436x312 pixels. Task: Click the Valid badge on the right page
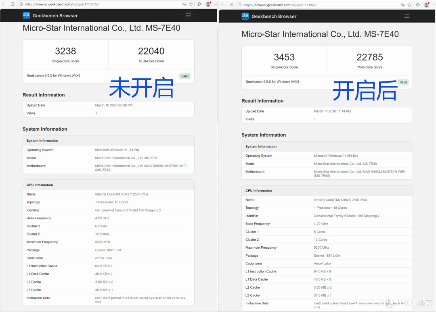pyautogui.click(x=403, y=82)
